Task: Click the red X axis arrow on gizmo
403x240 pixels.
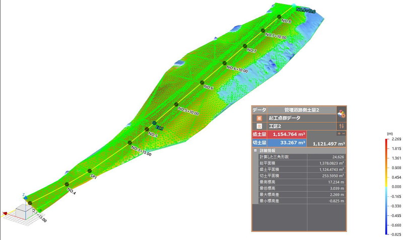Action: point(6,213)
